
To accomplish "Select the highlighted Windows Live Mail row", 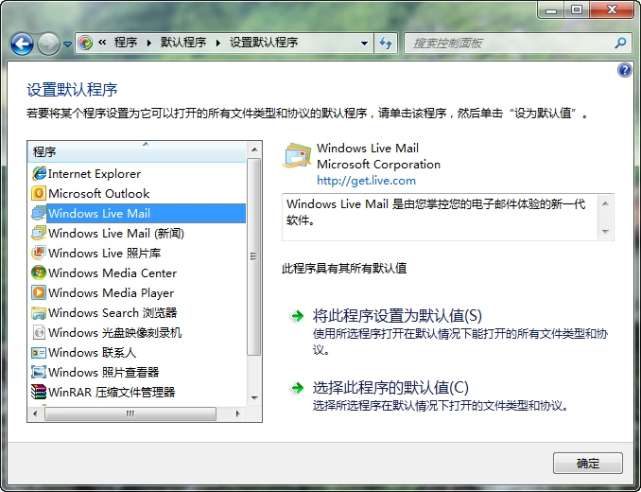I will point(138,213).
